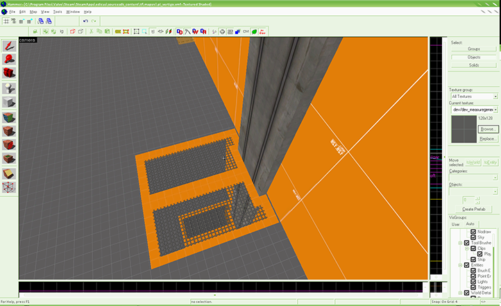Open the Edit menu
The width and height of the screenshot is (501, 306).
pos(22,12)
